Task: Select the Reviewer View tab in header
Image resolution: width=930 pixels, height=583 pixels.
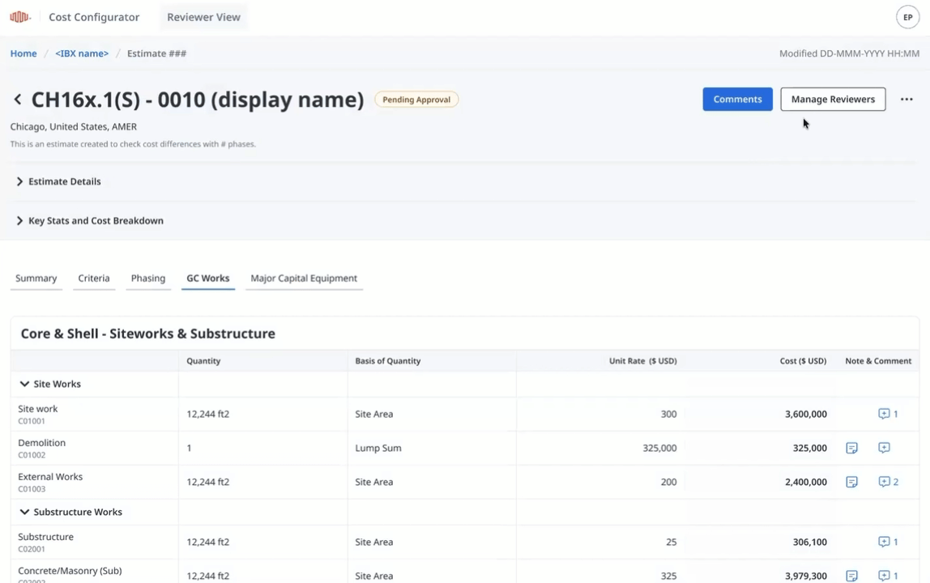Action: (203, 17)
